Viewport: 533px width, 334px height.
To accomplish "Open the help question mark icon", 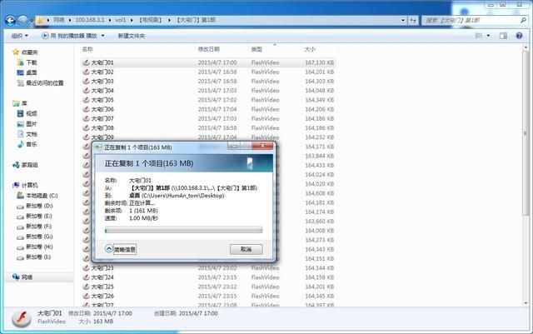I will (x=519, y=36).
